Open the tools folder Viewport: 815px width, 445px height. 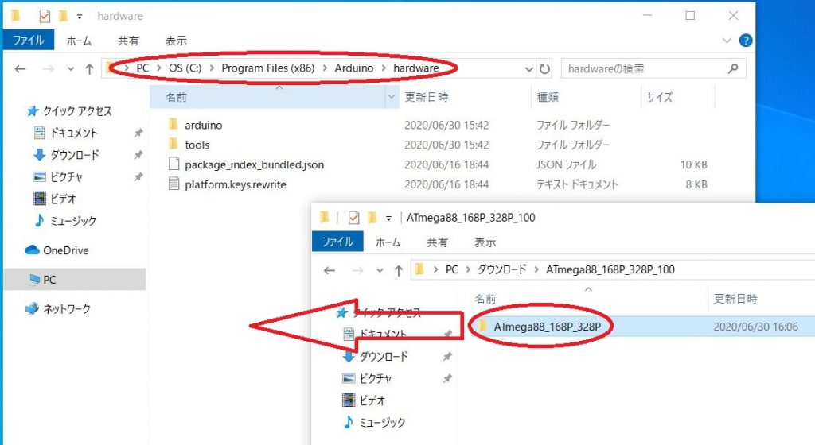197,145
